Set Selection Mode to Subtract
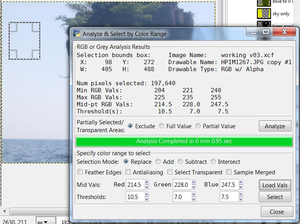This screenshot has width=300, height=224. [181, 161]
